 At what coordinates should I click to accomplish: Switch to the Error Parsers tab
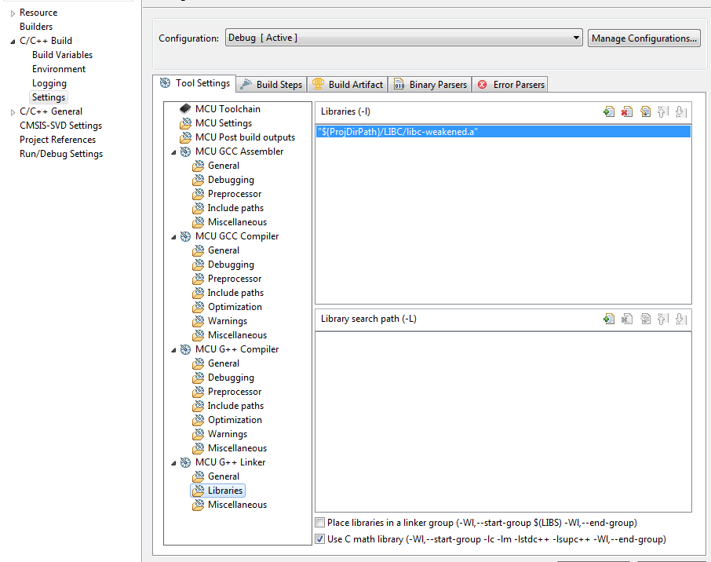pyautogui.click(x=511, y=84)
